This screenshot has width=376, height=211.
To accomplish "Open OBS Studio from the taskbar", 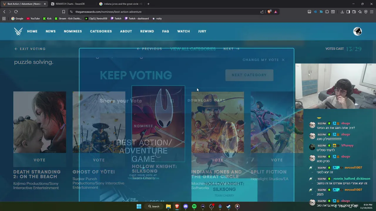I will click(x=211, y=206).
